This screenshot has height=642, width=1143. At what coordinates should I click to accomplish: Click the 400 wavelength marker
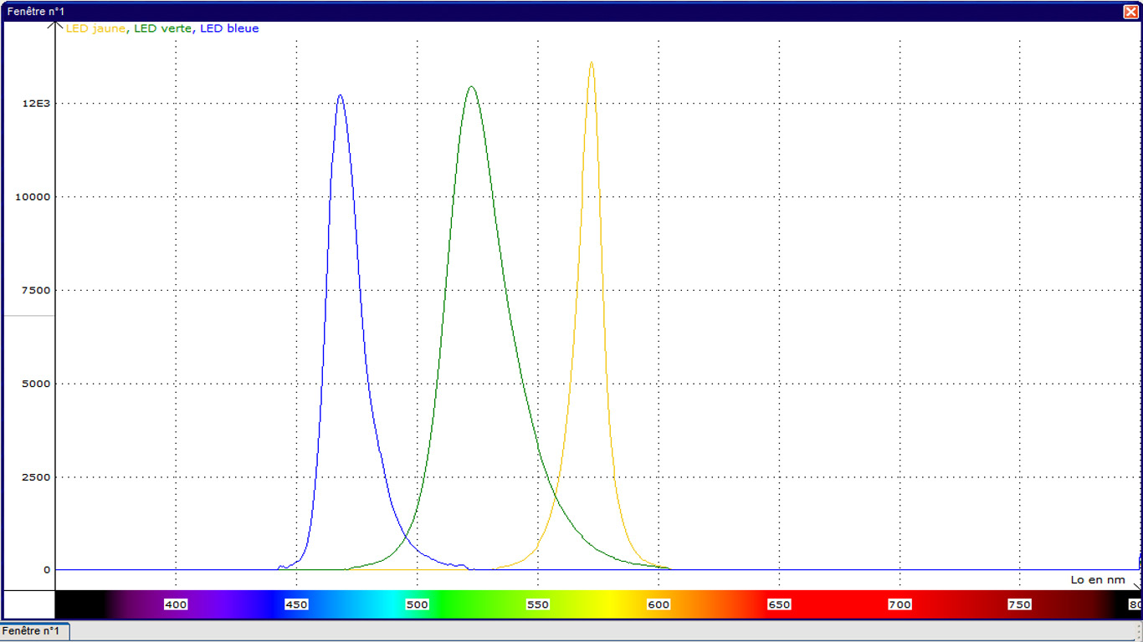point(176,604)
